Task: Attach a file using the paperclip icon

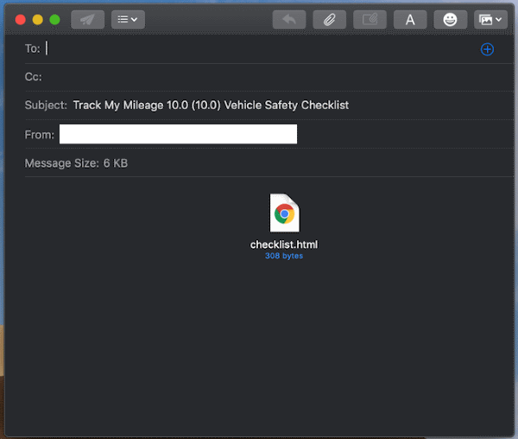Action: 330,19
